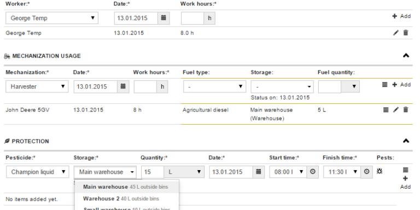Focus the mechanization date field 13.01.2015
The height and width of the screenshot is (210, 420).
pyautogui.click(x=96, y=86)
